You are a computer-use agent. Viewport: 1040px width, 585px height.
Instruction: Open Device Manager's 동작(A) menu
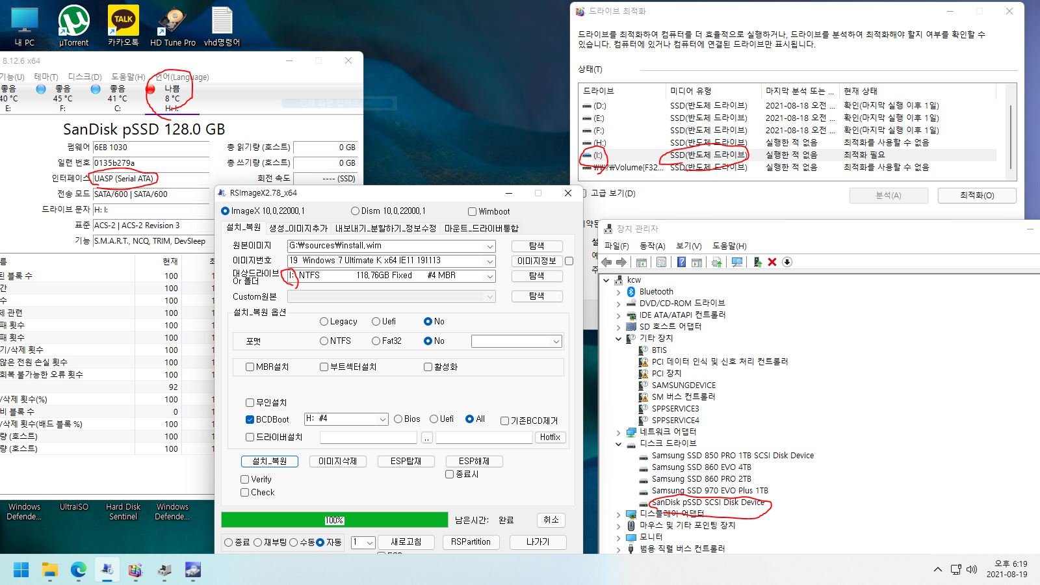(x=652, y=246)
